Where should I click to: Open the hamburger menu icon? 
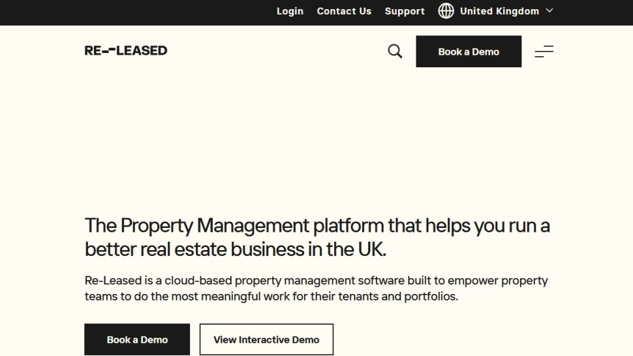click(544, 52)
